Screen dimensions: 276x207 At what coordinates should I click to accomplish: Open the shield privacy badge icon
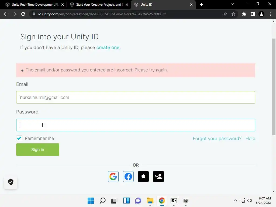[11, 182]
